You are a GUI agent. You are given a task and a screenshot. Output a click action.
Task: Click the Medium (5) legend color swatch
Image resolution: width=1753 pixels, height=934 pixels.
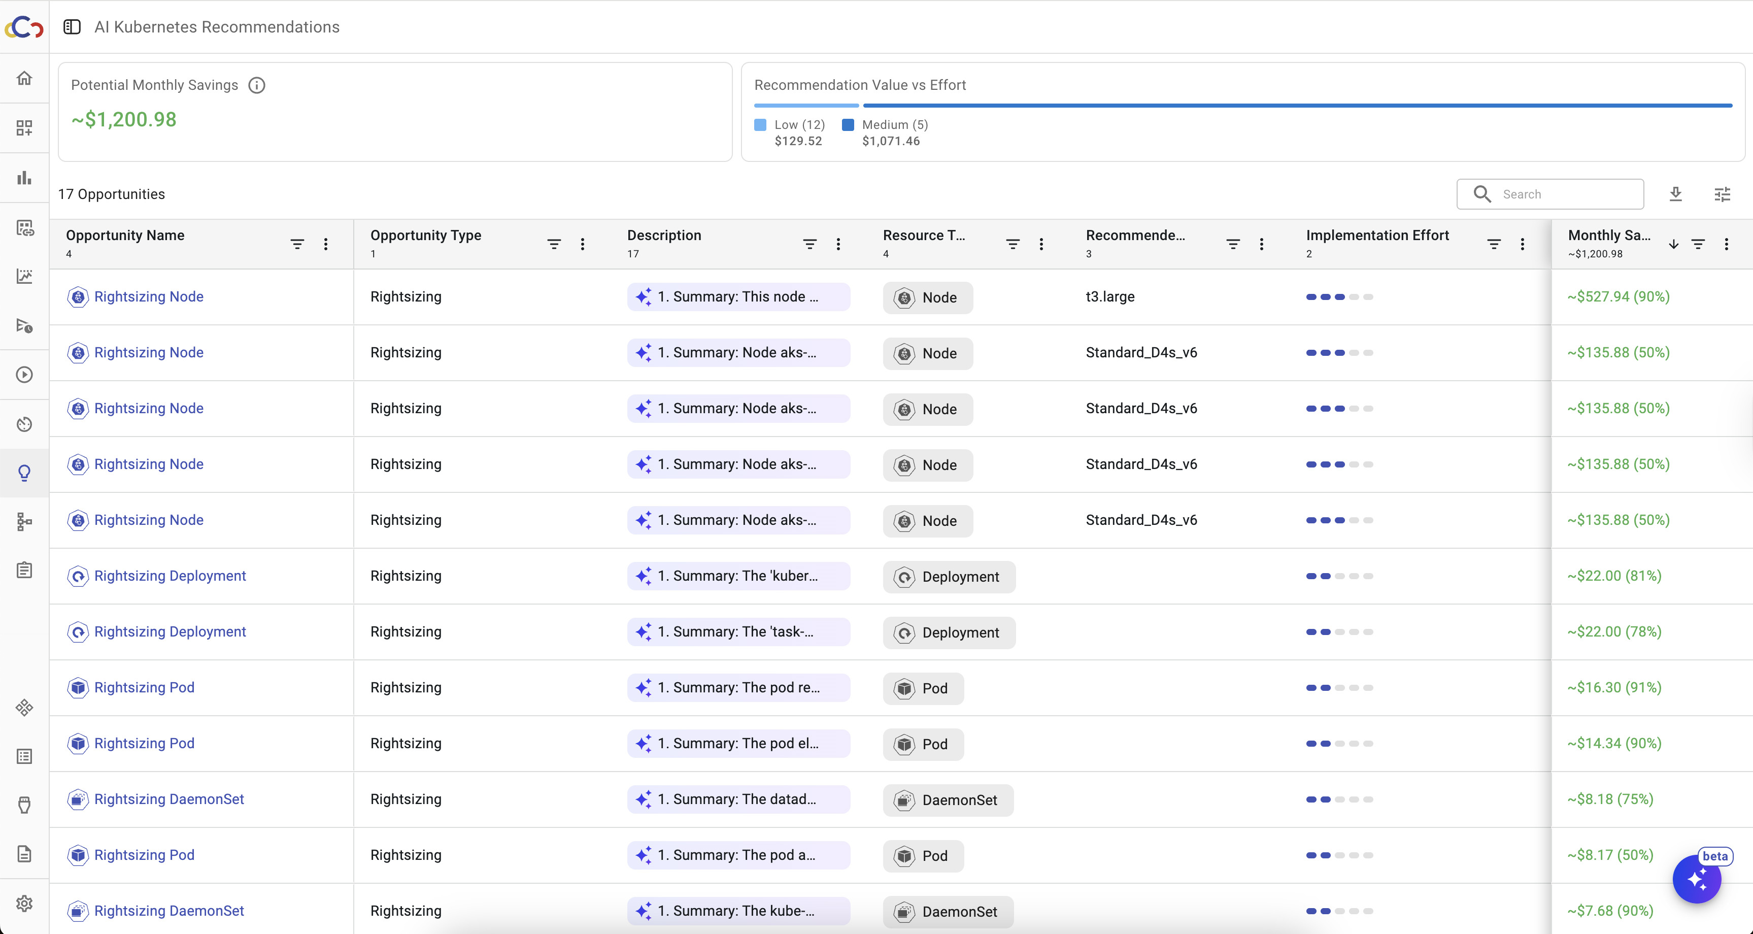[848, 124]
